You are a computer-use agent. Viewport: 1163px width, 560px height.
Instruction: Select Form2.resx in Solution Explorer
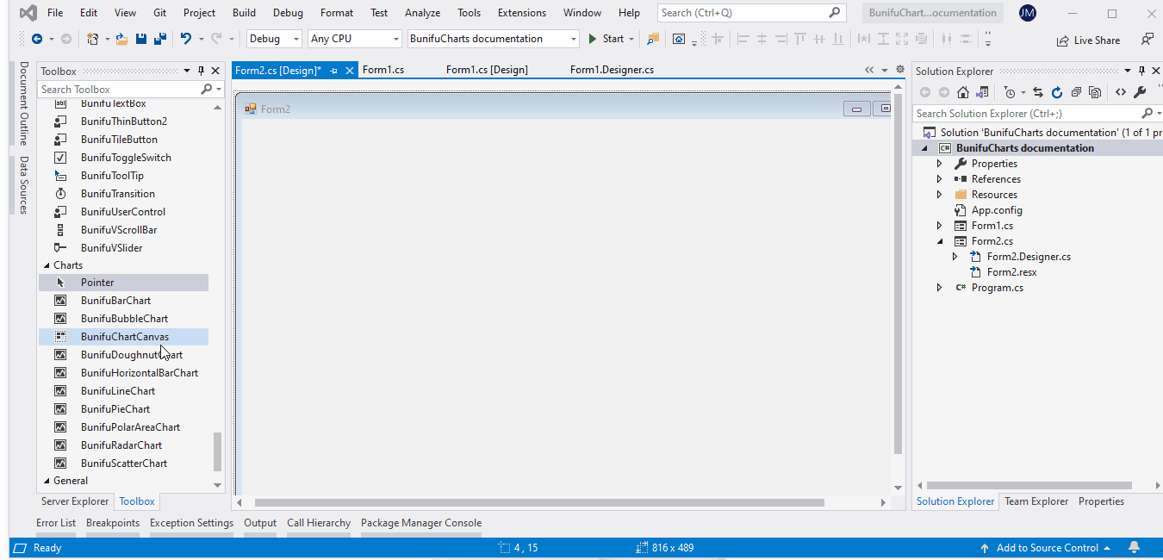[x=1011, y=272]
